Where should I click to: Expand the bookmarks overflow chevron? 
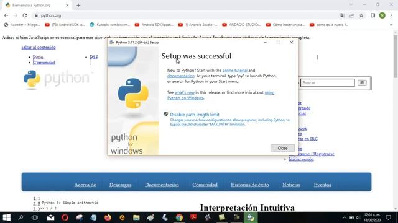click(x=391, y=25)
